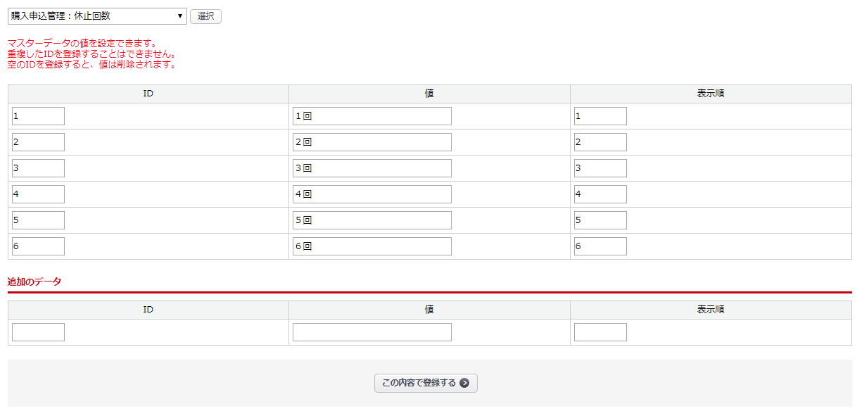Click the 選択 button
Viewport: 857px width, 411px height.
pos(205,16)
